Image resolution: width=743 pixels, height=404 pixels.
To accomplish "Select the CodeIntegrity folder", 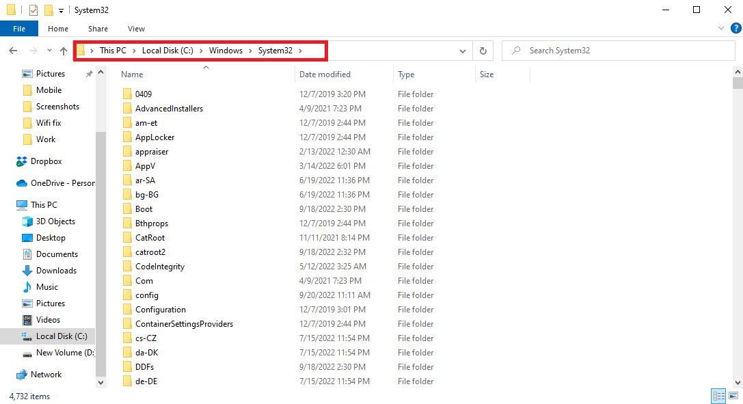I will pyautogui.click(x=160, y=266).
